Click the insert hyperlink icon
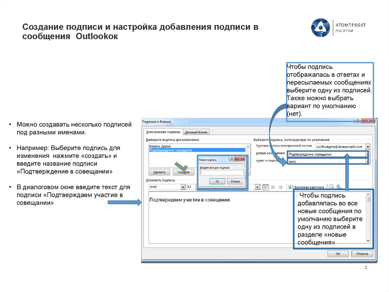This screenshot has height=292, width=389. pyautogui.click(x=338, y=187)
